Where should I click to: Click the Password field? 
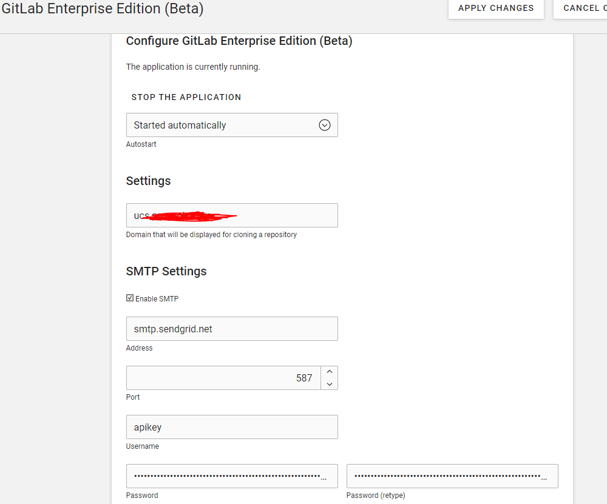232,476
